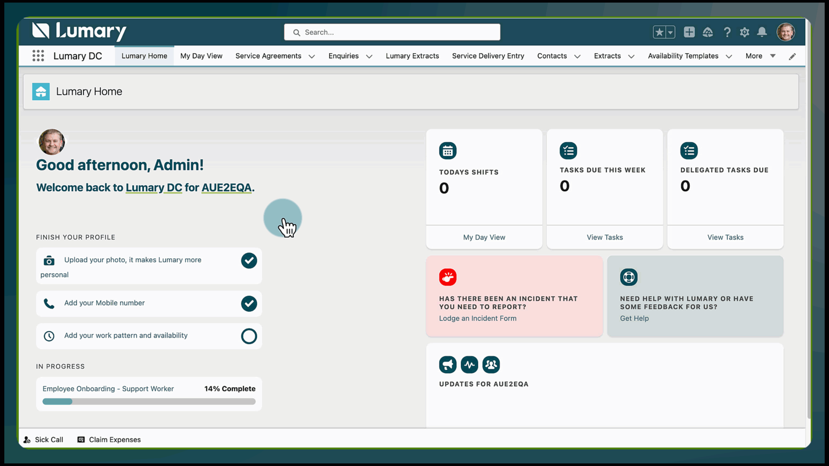
Task: Expand the Service Agreements dropdown chevron
Action: tap(312, 57)
